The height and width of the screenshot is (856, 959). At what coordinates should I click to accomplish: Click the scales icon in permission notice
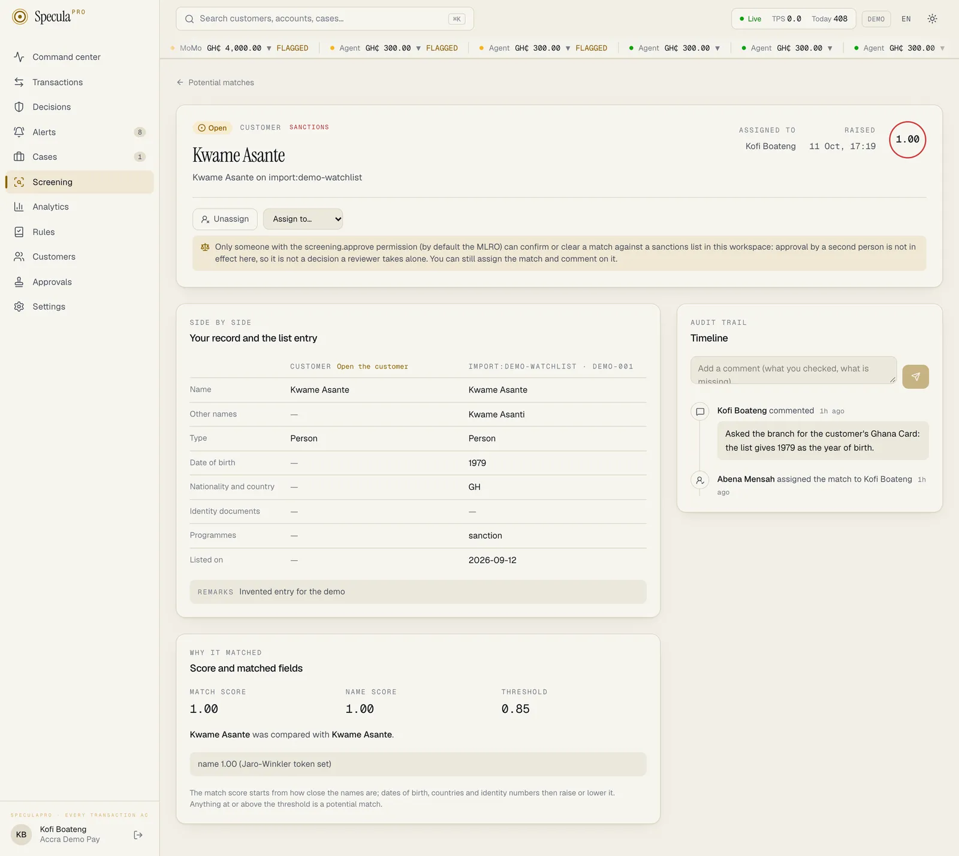tap(205, 247)
